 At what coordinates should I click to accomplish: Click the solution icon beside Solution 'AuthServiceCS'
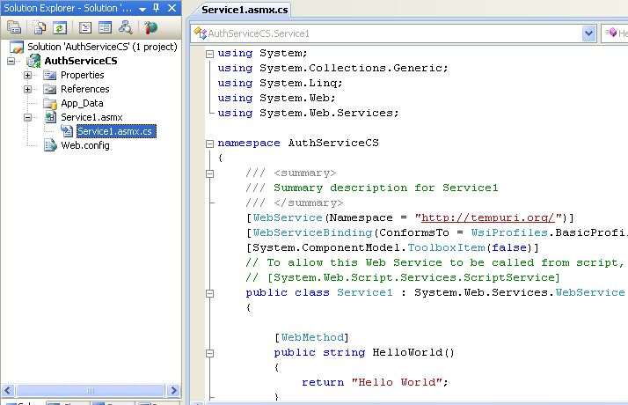17,47
